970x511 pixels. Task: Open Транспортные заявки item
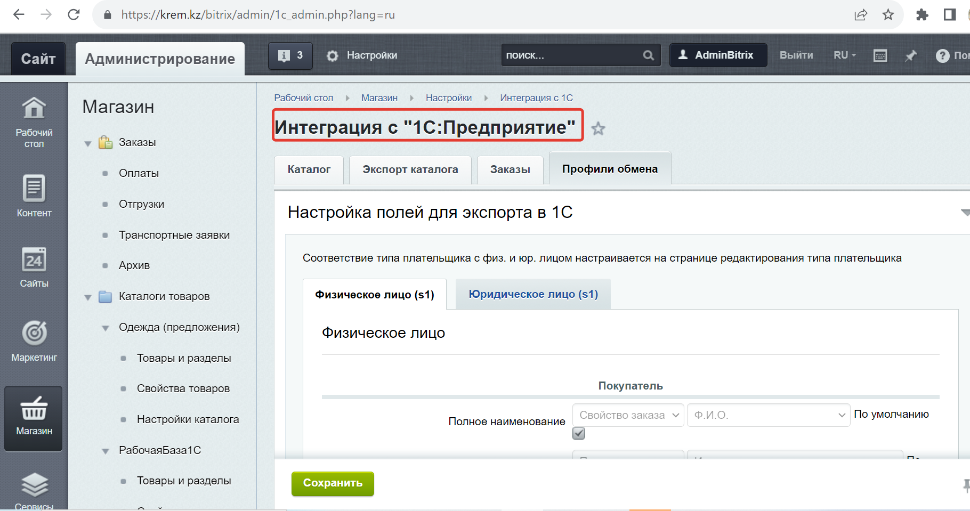point(174,235)
